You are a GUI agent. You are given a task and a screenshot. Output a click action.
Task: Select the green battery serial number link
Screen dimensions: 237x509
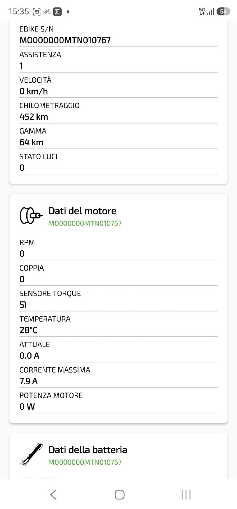pos(85,462)
